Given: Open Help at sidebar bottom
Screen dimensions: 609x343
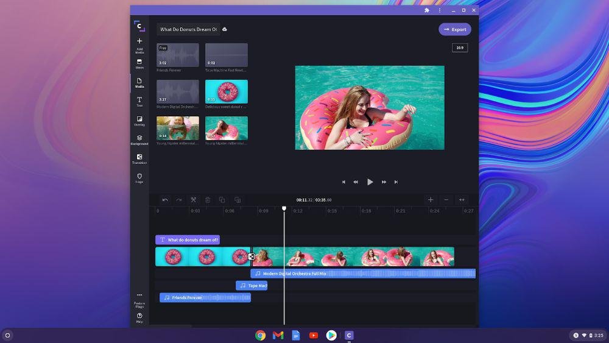Looking at the screenshot, I should [x=139, y=317].
